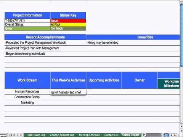Switch to Contact List sheet tab
The height and width of the screenshot is (137, 183).
111,135
